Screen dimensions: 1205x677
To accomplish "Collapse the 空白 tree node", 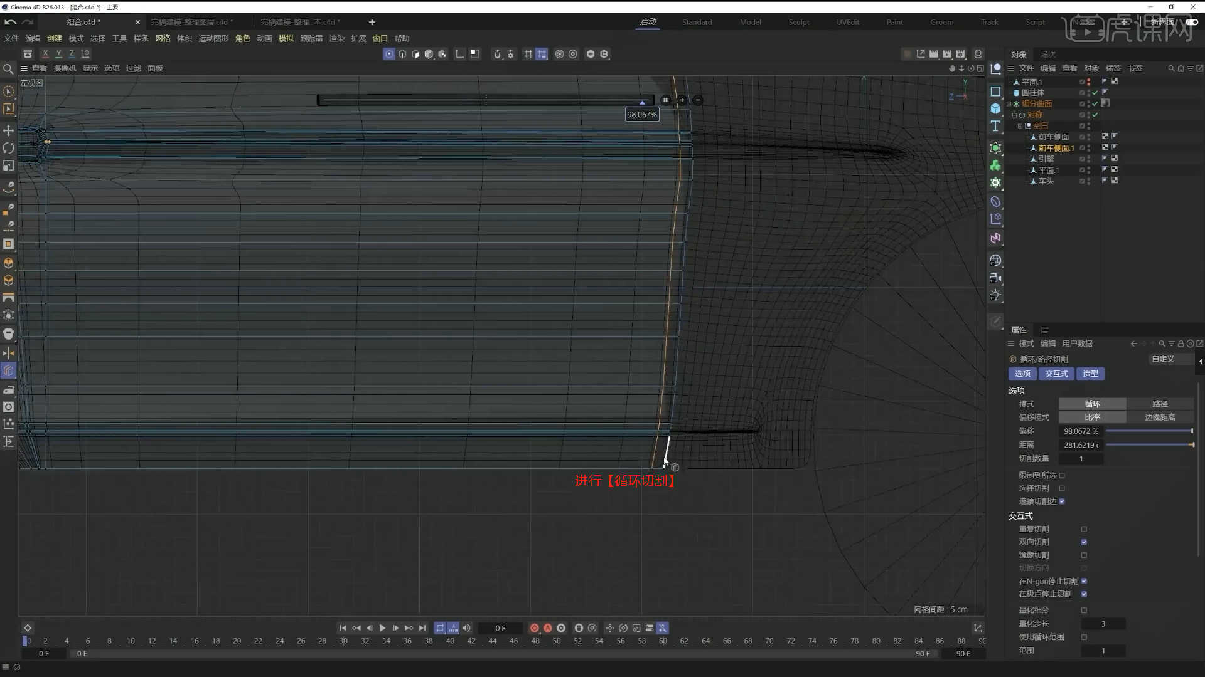I will click(x=1020, y=126).
